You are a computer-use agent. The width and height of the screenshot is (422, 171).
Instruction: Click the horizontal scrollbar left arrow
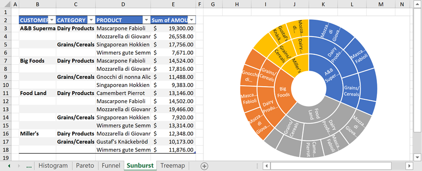tap(266, 166)
